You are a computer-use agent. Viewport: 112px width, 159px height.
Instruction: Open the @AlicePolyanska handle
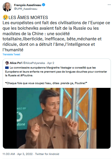tap(34, 63)
